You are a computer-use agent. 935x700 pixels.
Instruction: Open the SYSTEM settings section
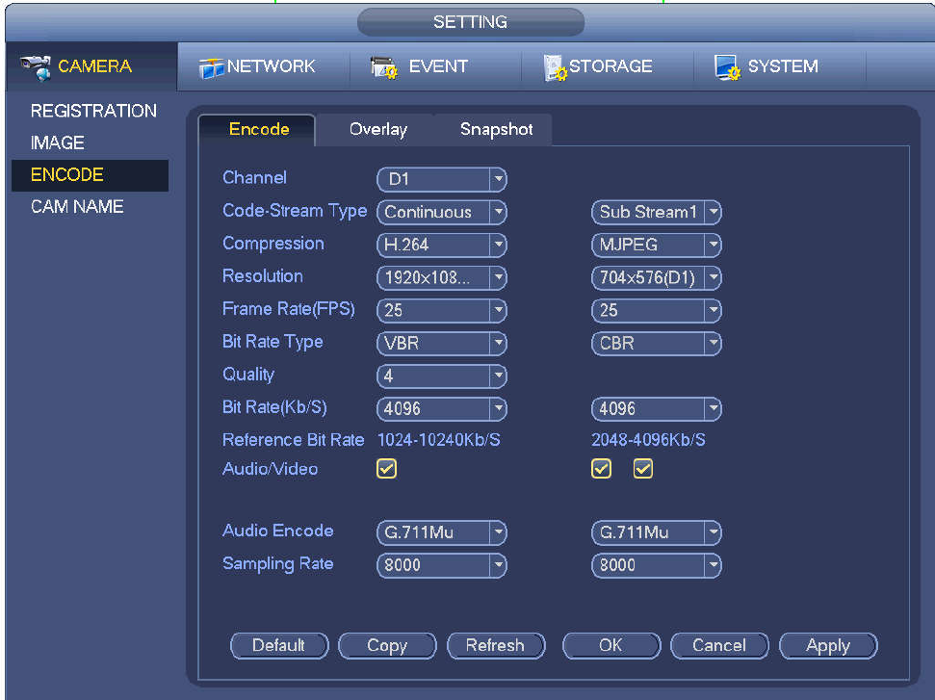(780, 66)
